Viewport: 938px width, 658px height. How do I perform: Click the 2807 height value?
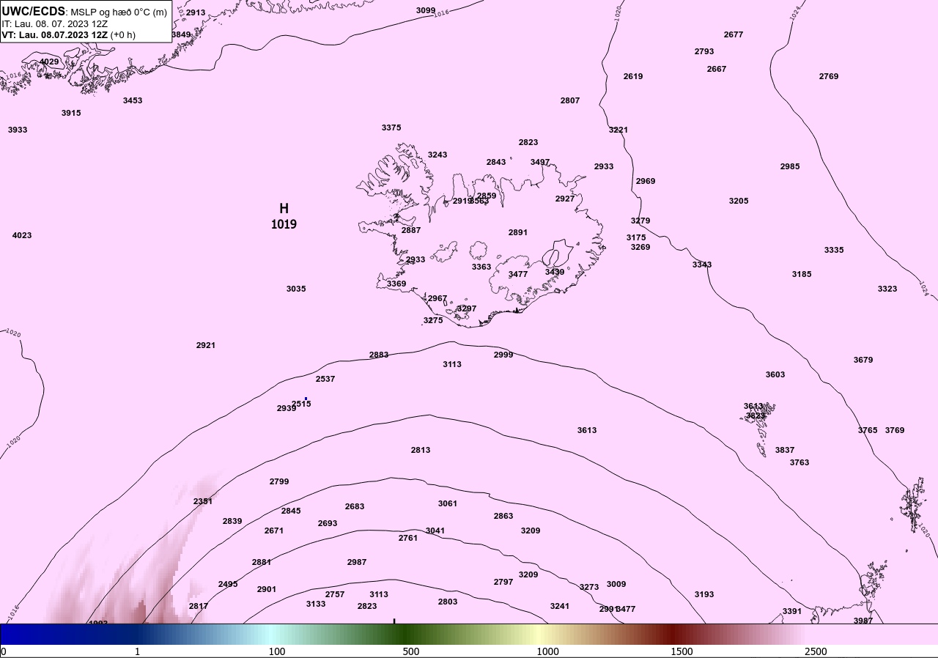tap(570, 100)
